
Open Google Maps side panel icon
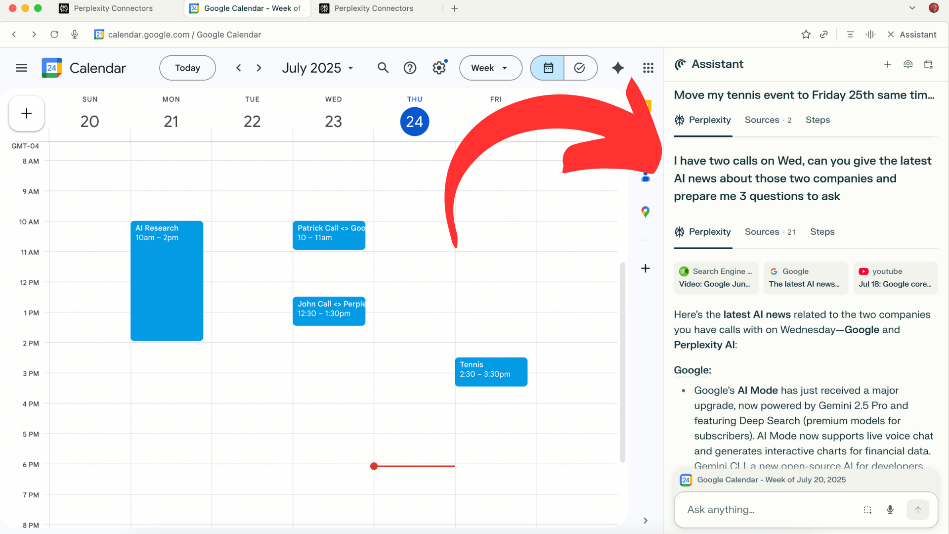pyautogui.click(x=645, y=212)
